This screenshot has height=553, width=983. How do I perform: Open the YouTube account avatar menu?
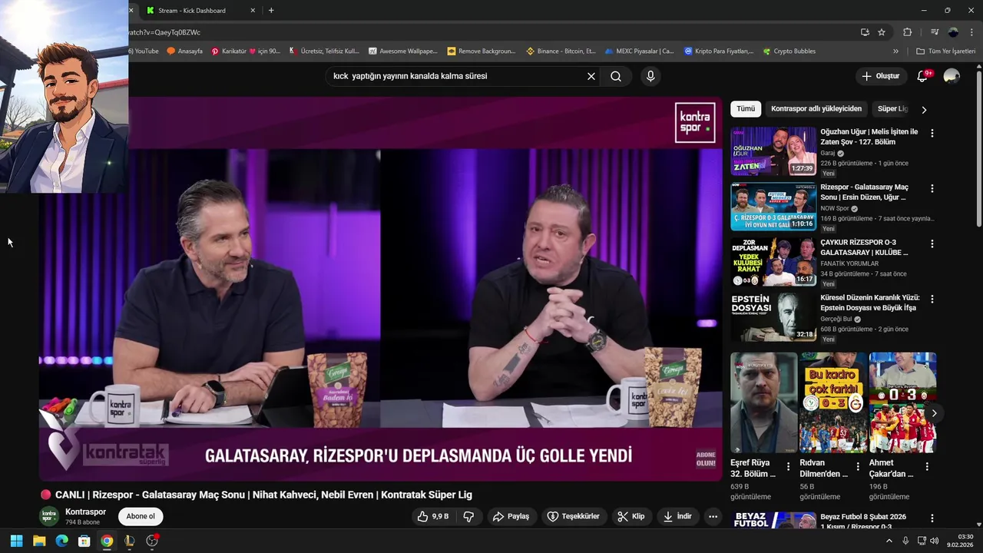pyautogui.click(x=952, y=76)
